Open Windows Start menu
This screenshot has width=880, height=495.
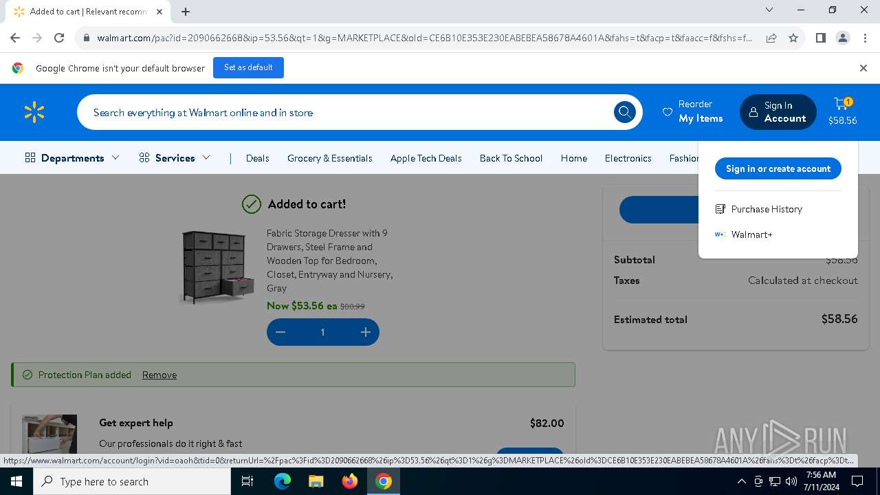(16, 481)
